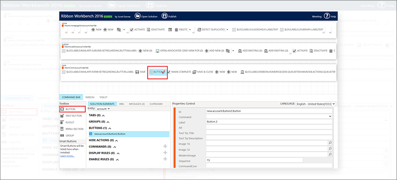The height and width of the screenshot is (180, 397).
Task: Select the SAVE button in Form row
Action: coord(141,72)
